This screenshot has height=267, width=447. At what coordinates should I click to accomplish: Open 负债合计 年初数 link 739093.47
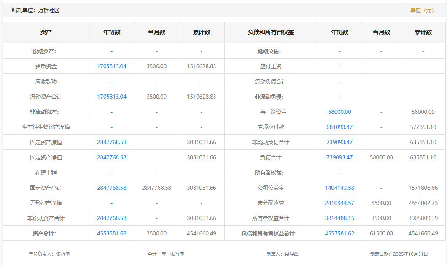point(339,157)
